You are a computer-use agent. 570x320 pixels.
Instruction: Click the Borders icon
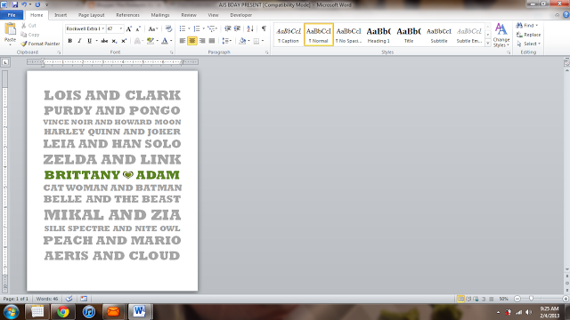pos(256,41)
